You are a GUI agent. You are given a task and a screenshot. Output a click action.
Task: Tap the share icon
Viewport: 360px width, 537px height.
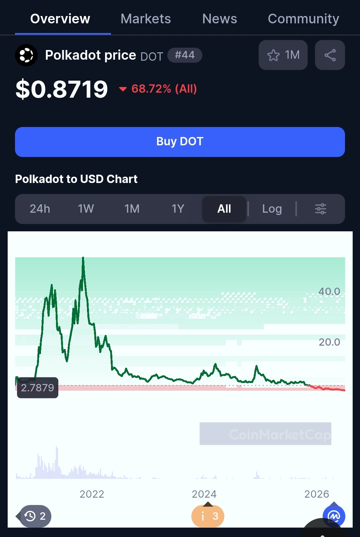point(330,55)
